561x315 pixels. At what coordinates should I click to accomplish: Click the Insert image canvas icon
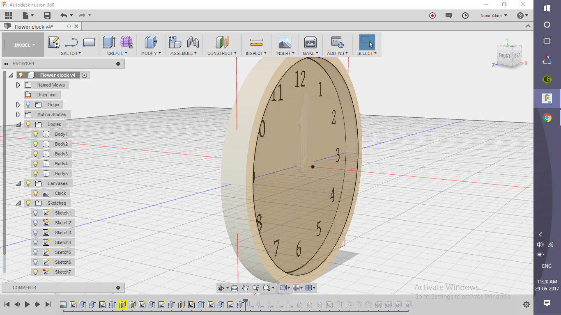[285, 42]
